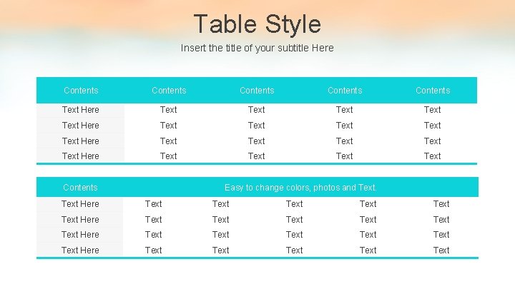Select third 'Text Here' label in bottom table
Image resolution: width=515 pixels, height=289 pixels.
coord(80,235)
